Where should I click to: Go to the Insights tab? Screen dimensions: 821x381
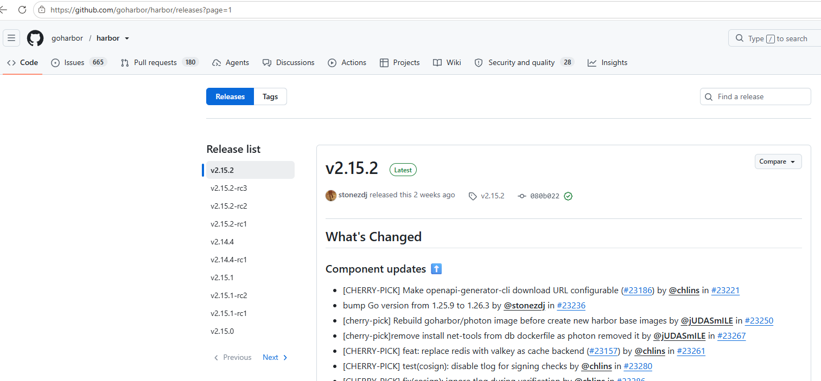pyautogui.click(x=607, y=62)
